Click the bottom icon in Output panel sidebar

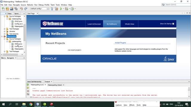point(28,94)
